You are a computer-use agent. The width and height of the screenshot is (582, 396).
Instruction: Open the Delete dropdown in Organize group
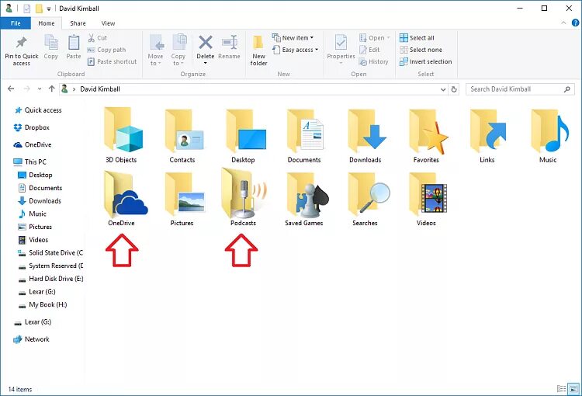(x=206, y=63)
